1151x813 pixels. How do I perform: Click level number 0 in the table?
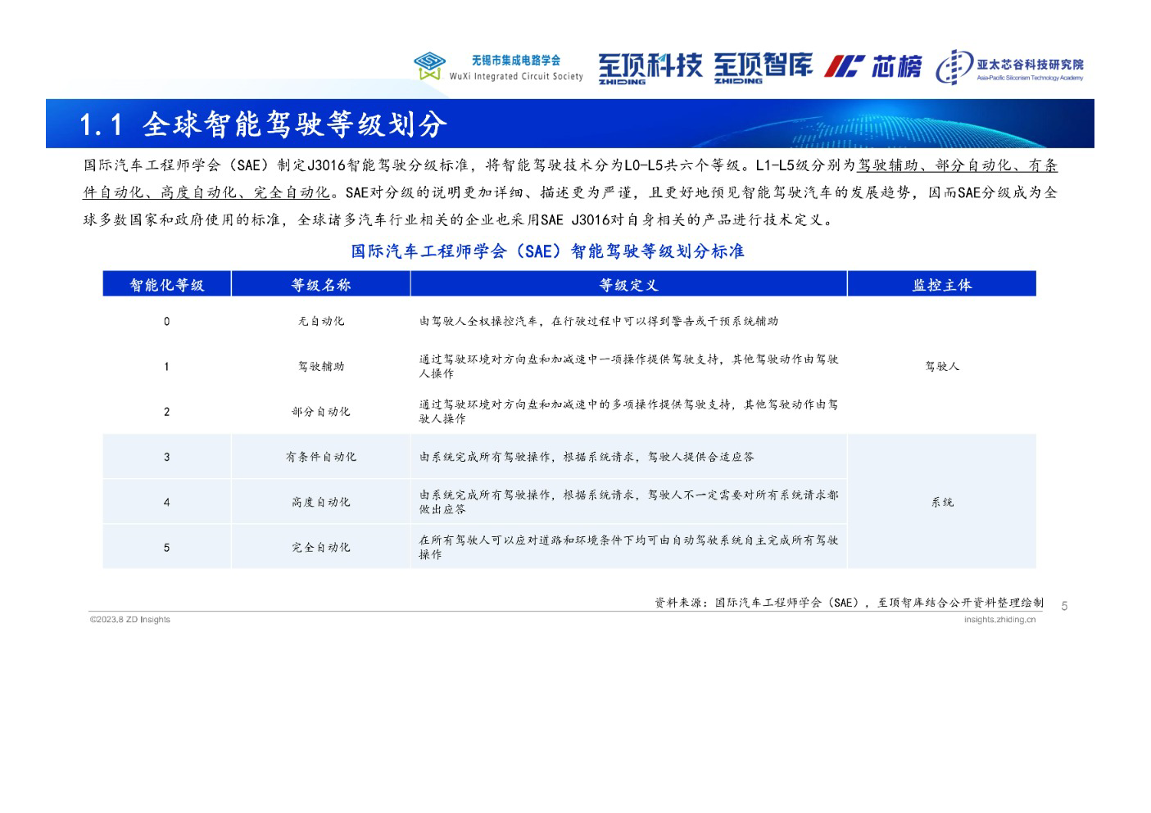167,322
